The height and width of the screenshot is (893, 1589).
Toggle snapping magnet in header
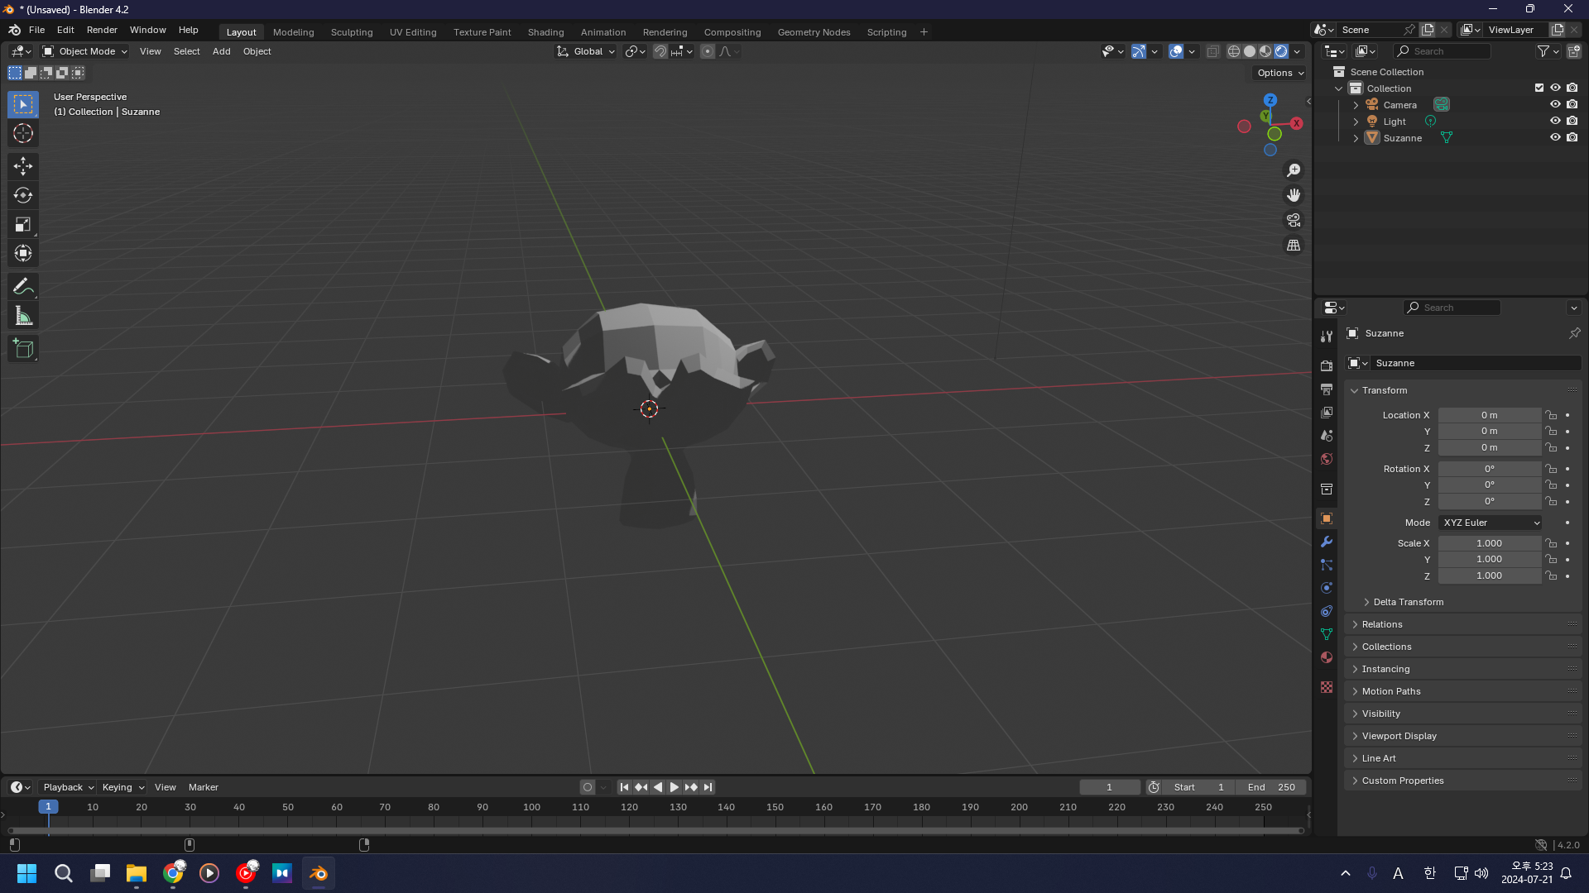tap(660, 51)
